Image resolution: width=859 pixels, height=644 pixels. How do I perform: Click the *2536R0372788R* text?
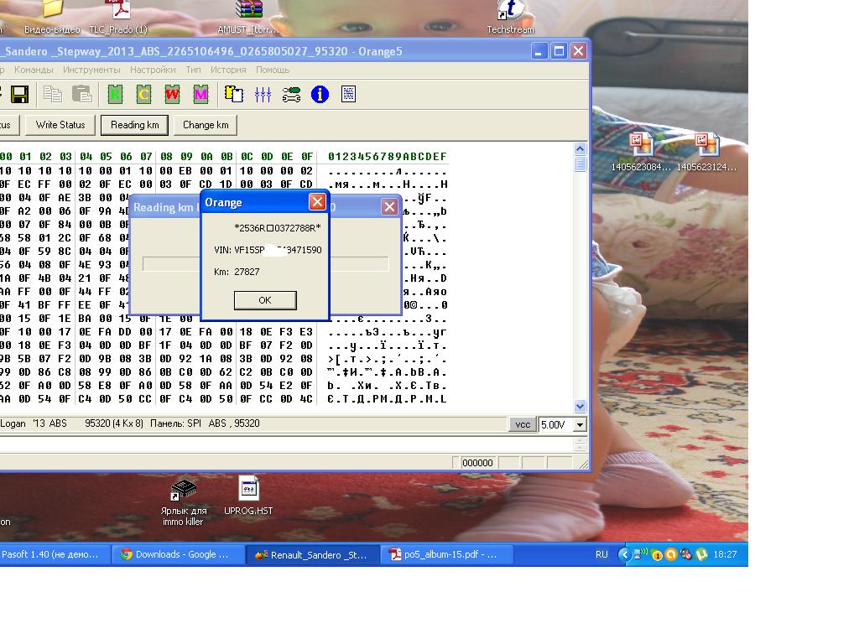pos(277,228)
